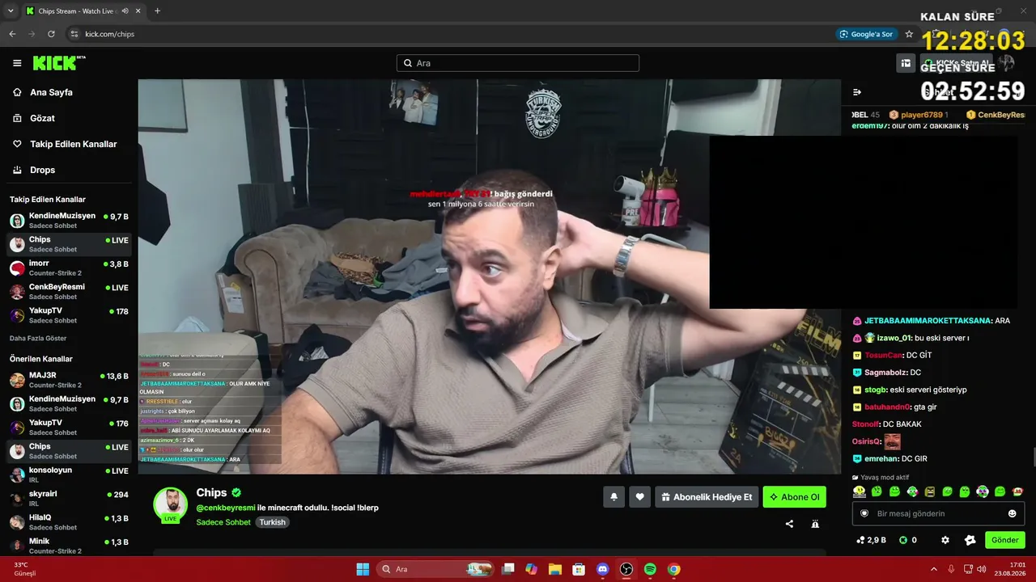Toggle stream notifications bell
Image resolution: width=1036 pixels, height=582 pixels.
pos(614,497)
